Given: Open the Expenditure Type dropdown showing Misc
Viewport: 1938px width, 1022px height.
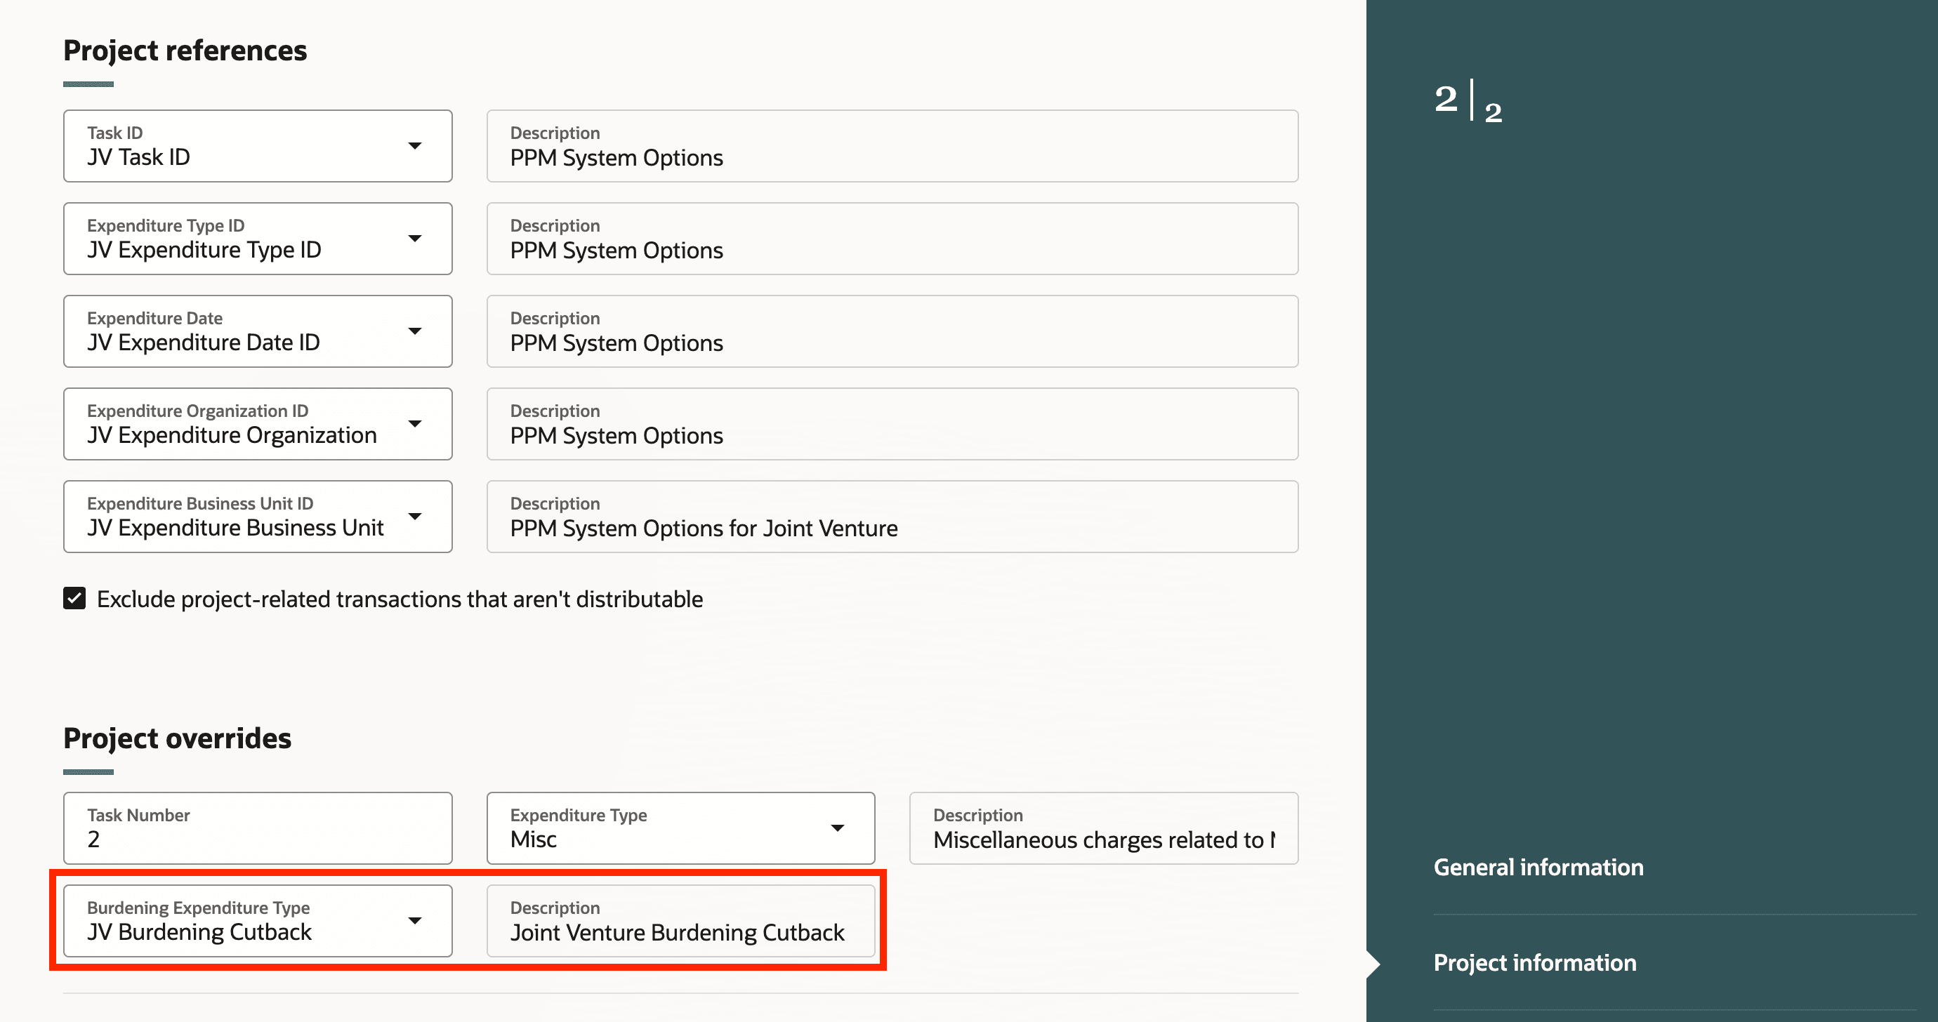Looking at the screenshot, I should (837, 828).
